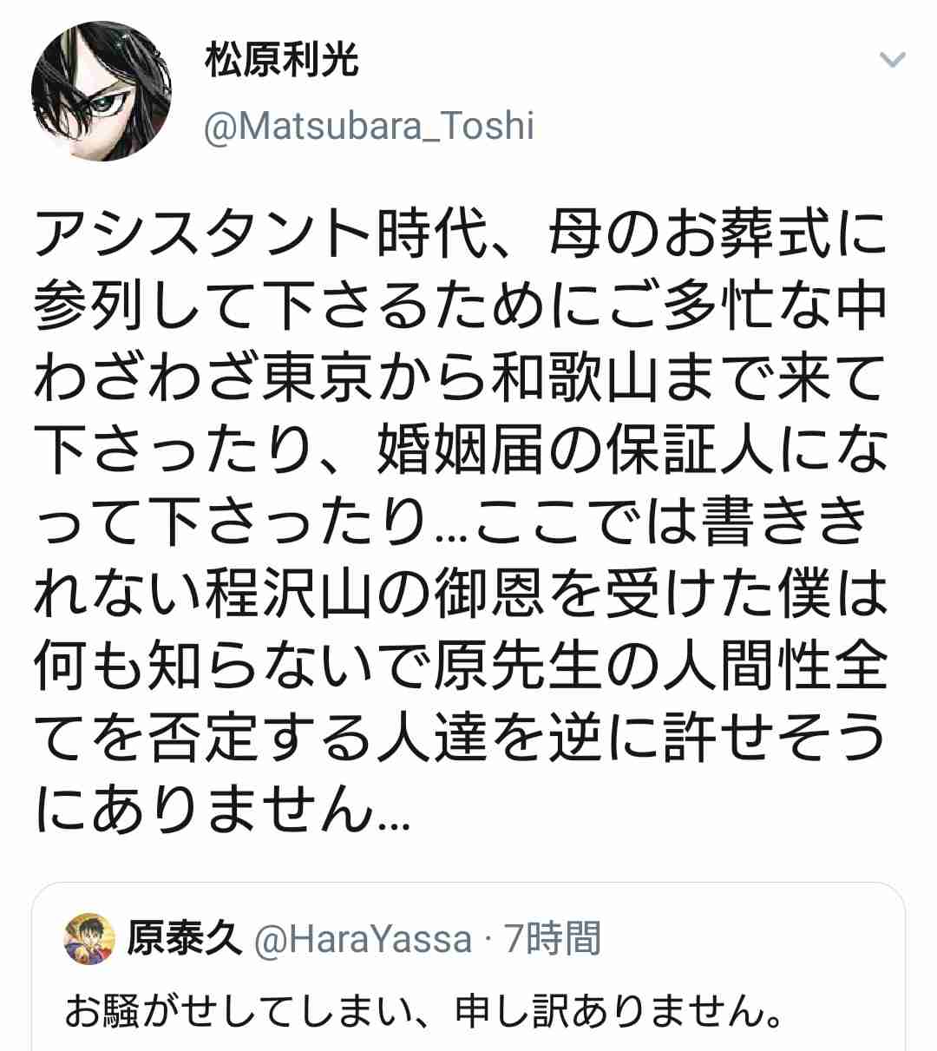Open the tweet options chevron menu

893,60
